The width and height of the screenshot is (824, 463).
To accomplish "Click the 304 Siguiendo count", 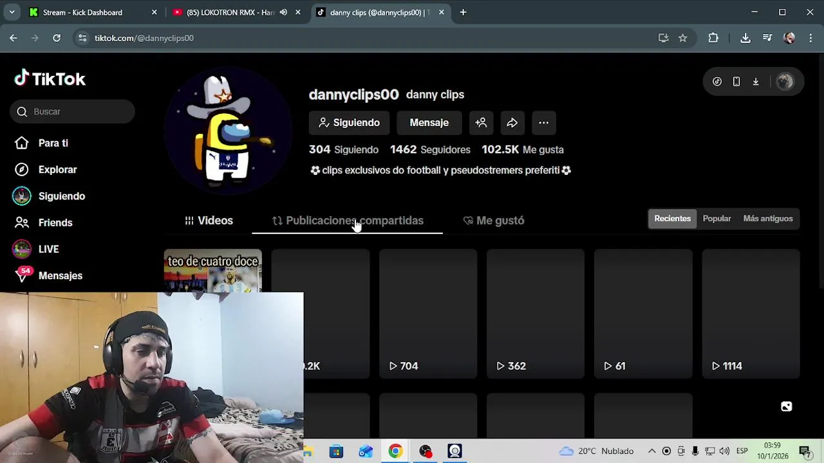I will 344,149.
